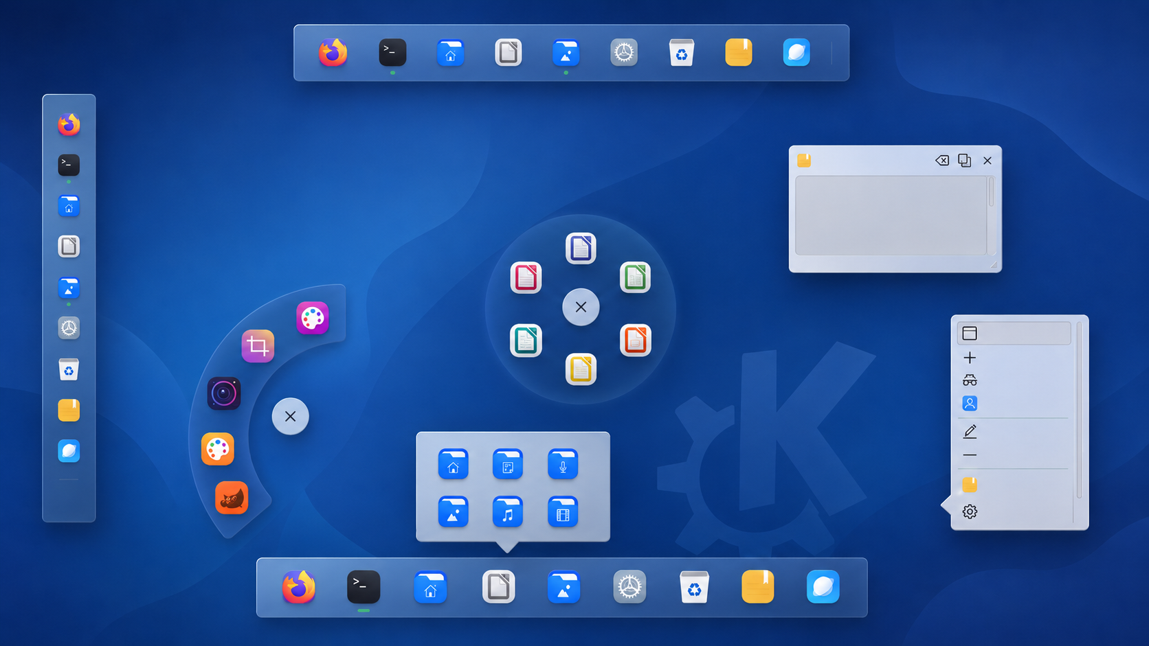This screenshot has height=646, width=1149.
Task: Open the home folder in the top dock
Action: [450, 52]
